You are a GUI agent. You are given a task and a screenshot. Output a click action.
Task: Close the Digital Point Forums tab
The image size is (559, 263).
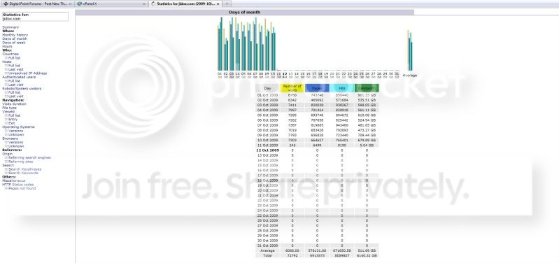(70, 3)
